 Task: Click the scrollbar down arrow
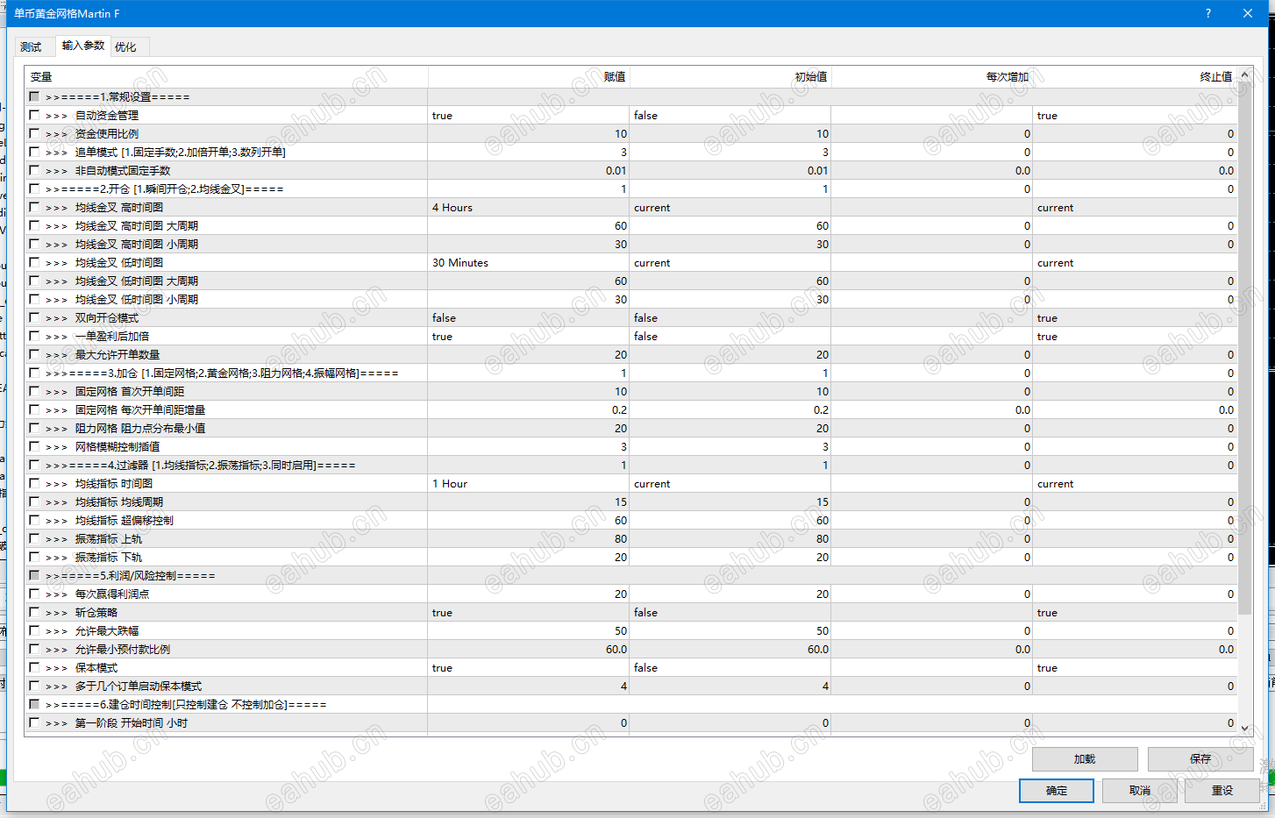point(1245,728)
